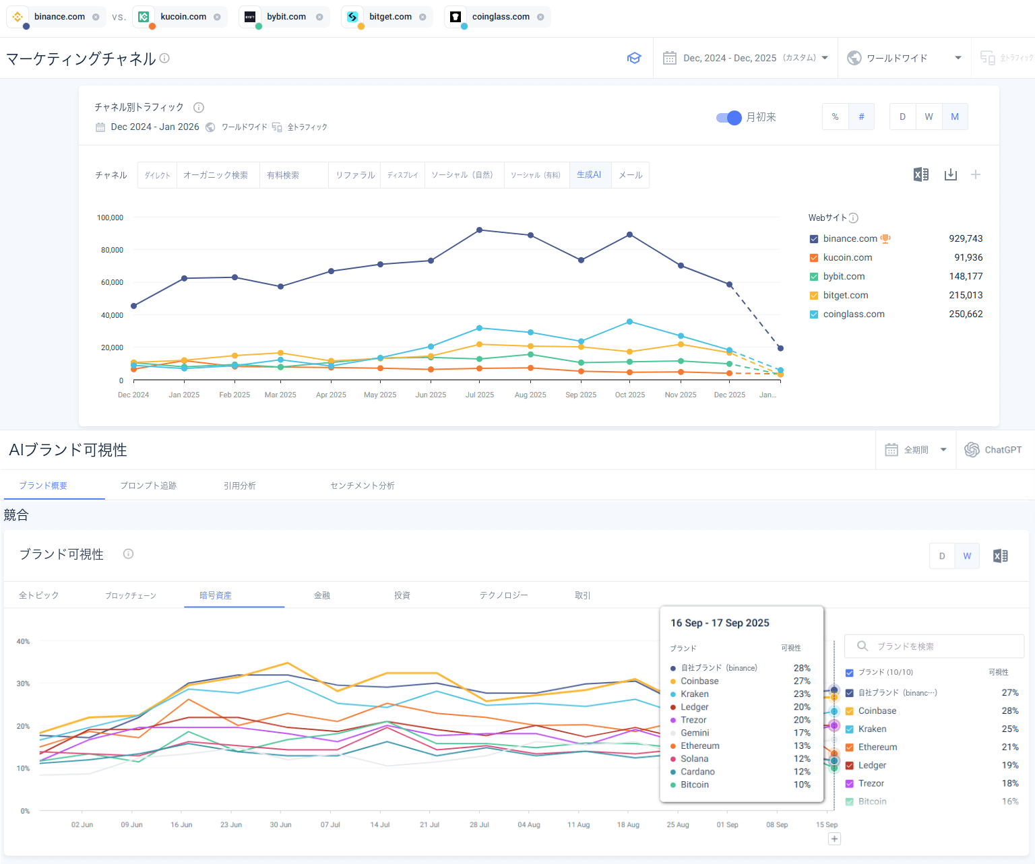The width and height of the screenshot is (1035, 864).
Task: Expand the ワールドワイド region dropdown
Action: [x=904, y=58]
